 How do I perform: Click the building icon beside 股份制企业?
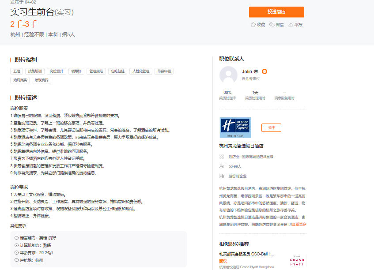click(222, 176)
